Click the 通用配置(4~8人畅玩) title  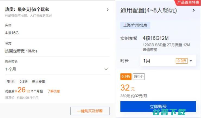tap(149, 10)
